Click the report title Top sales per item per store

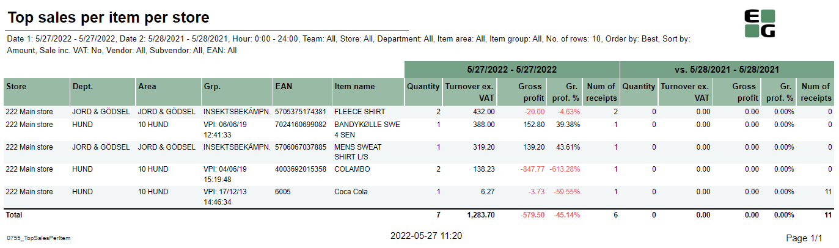coord(108,18)
